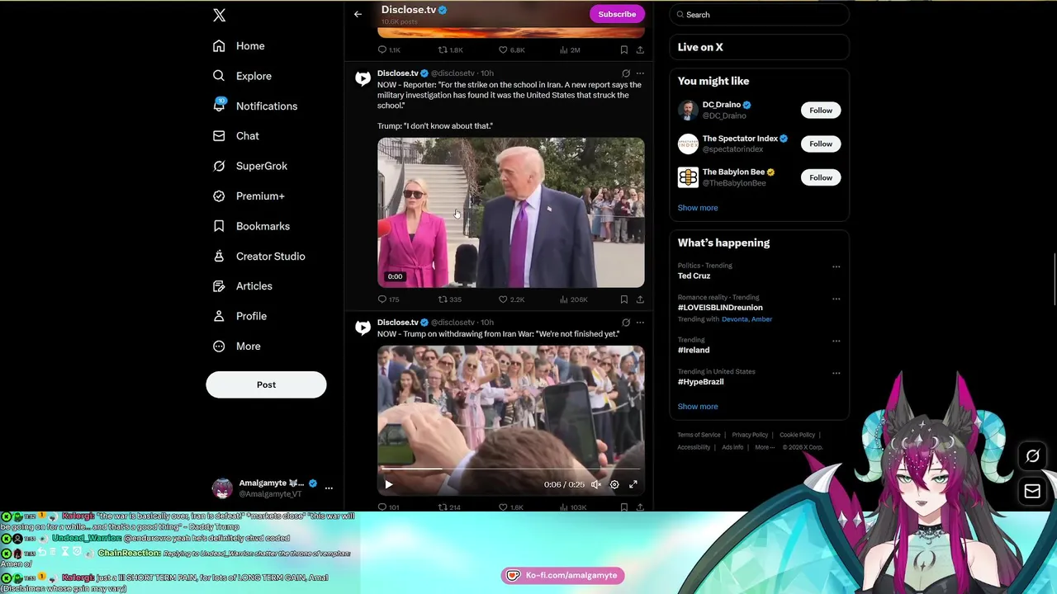Click the Articles sidebar icon
The width and height of the screenshot is (1057, 594).
219,286
